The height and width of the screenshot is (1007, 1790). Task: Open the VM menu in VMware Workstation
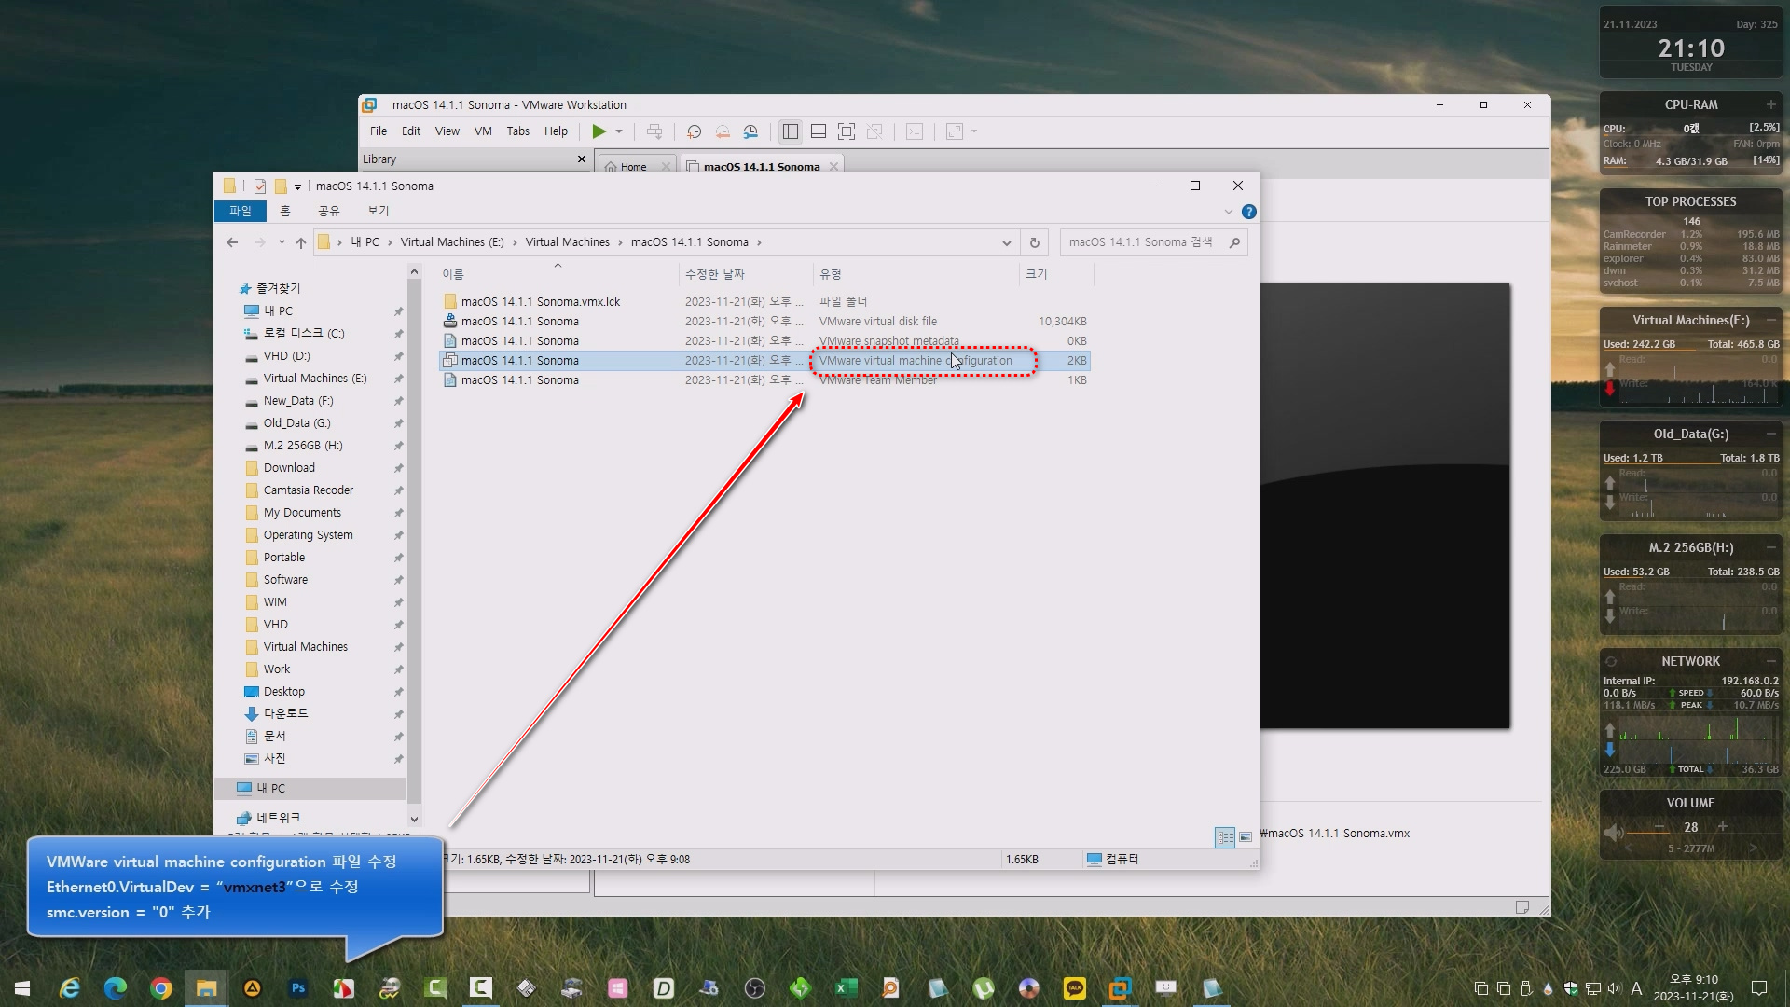point(483,131)
